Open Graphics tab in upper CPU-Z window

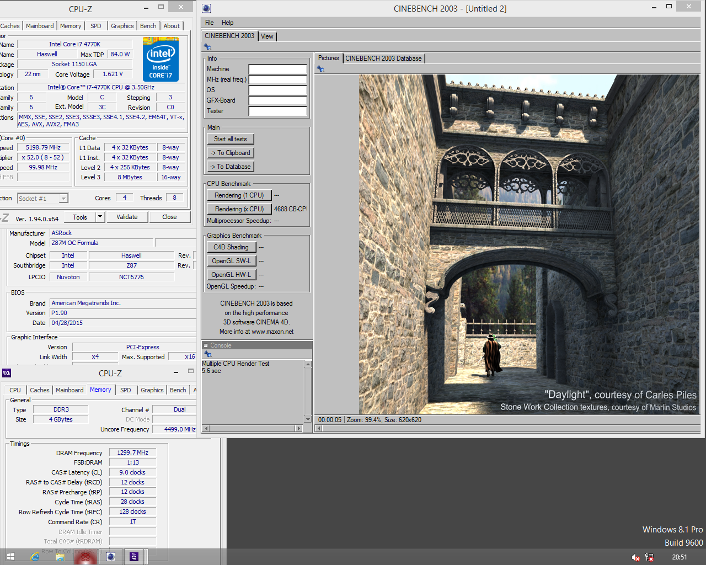[122, 26]
